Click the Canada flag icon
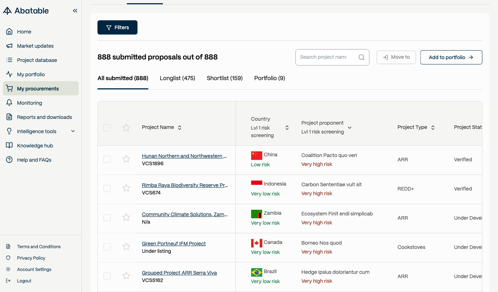This screenshot has width=498, height=292. click(x=256, y=243)
